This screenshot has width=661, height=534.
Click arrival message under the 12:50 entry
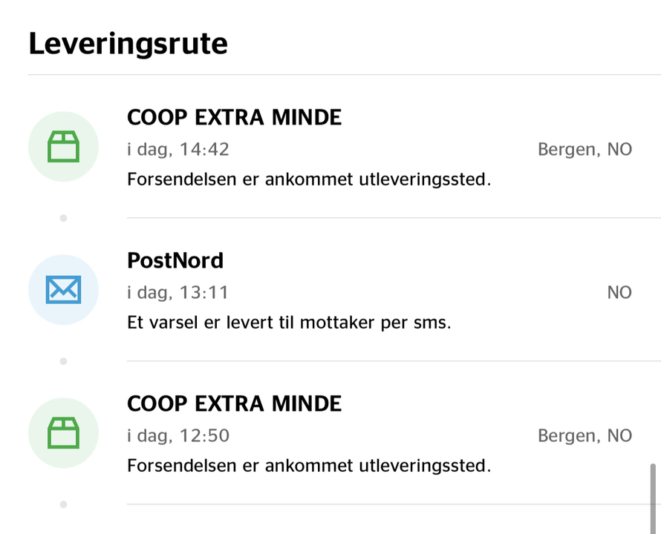[310, 467]
